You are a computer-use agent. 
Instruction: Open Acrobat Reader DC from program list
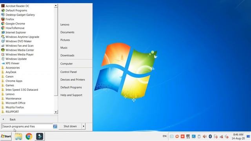tap(15, 6)
